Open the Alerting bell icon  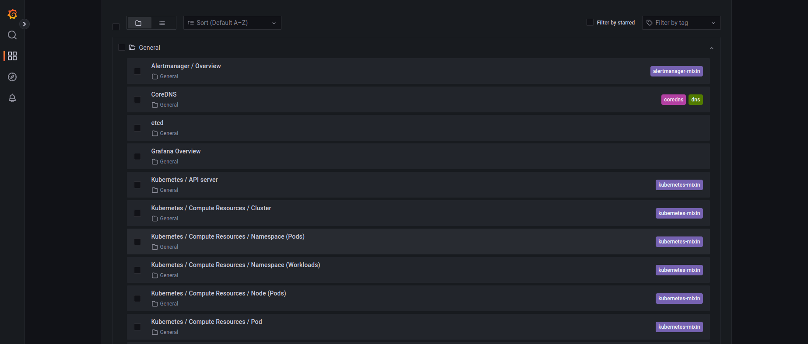[x=12, y=98]
